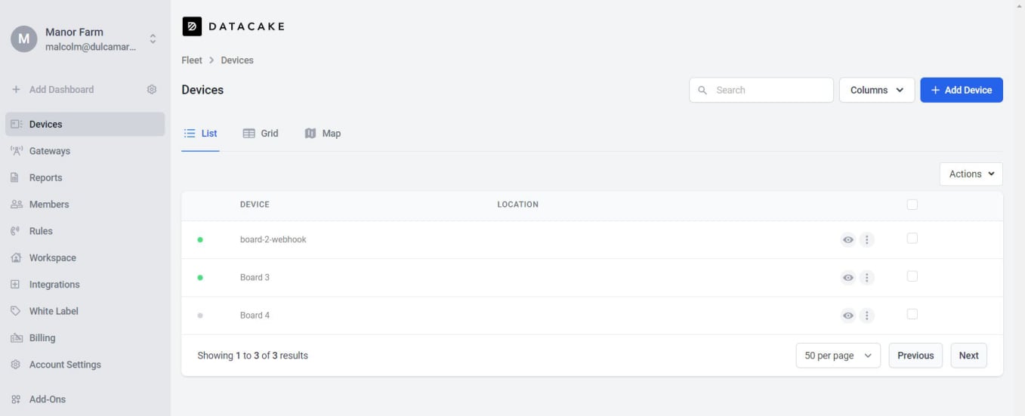Open the White Label settings

coord(53,311)
